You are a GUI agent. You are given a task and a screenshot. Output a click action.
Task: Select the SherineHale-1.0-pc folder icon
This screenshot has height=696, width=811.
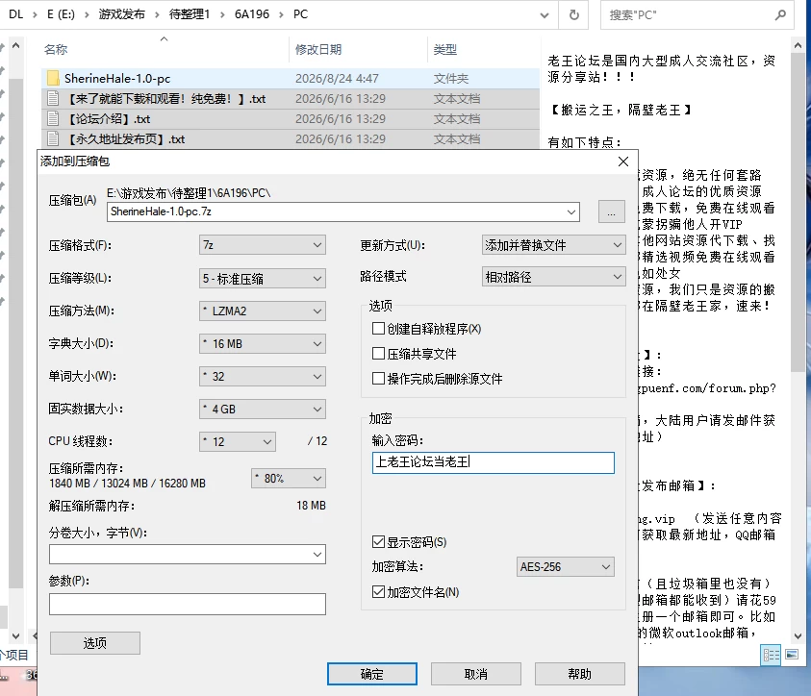[x=53, y=78]
